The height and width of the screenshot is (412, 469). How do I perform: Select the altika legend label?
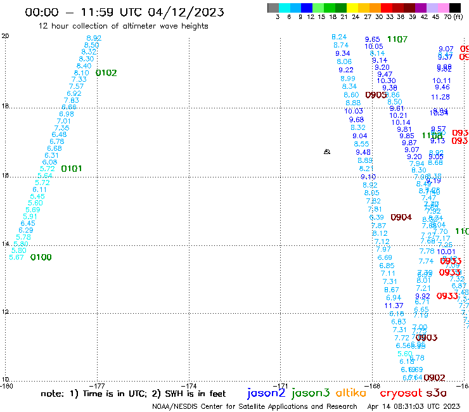click(351, 392)
